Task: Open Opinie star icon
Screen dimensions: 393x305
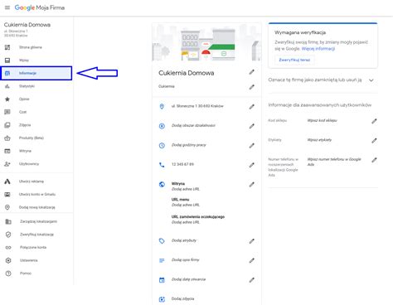Action: click(x=7, y=99)
